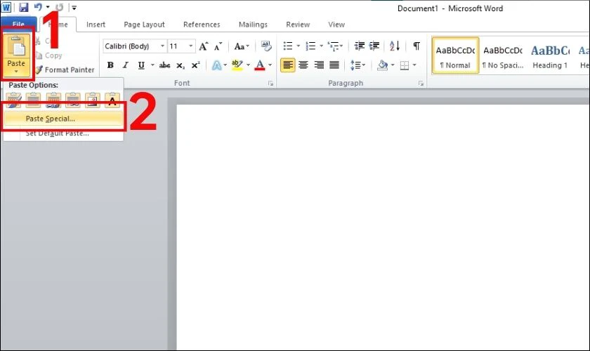Click the Borders icon

(405, 65)
